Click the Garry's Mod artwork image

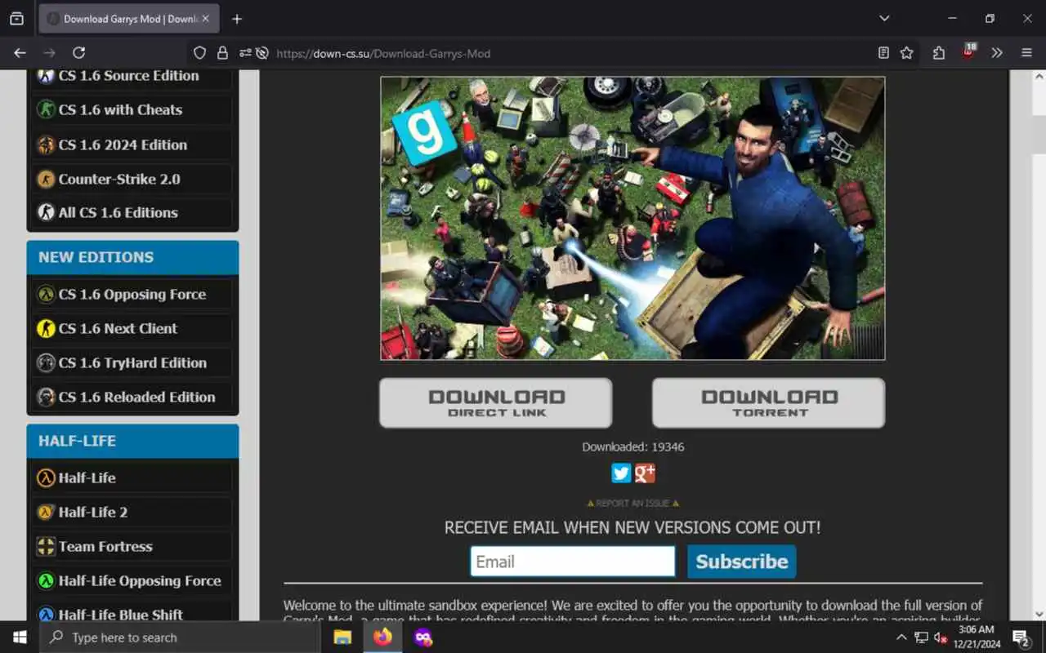coord(633,218)
